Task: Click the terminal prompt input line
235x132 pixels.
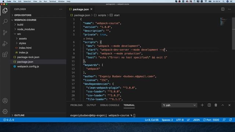Action: point(103,115)
